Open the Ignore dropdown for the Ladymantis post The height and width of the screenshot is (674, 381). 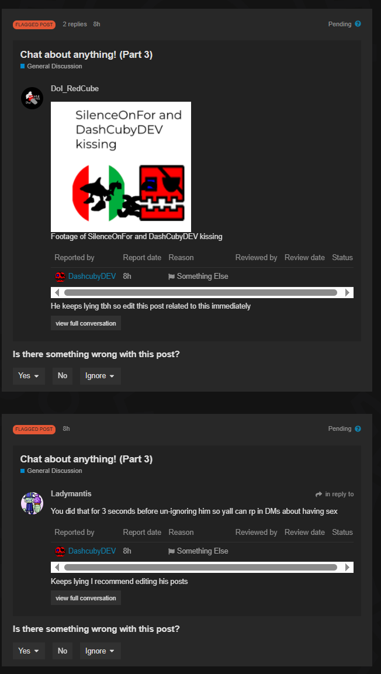click(x=100, y=651)
